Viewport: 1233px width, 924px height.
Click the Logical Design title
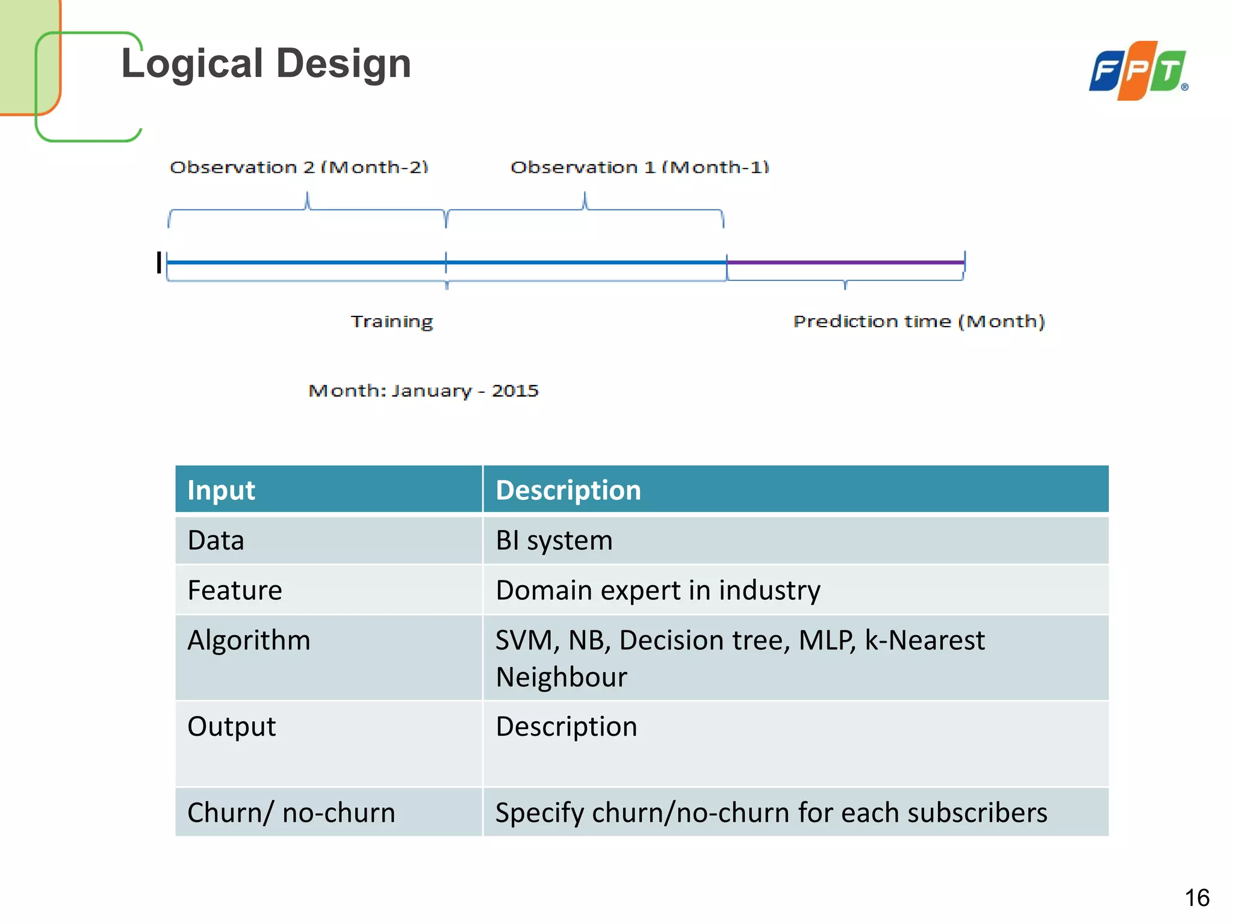266,63
